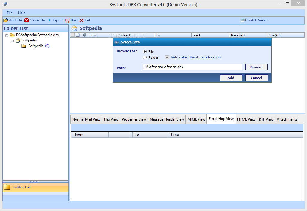Open the Properties View tab
Viewport: 307px width, 211px height.
[134, 119]
